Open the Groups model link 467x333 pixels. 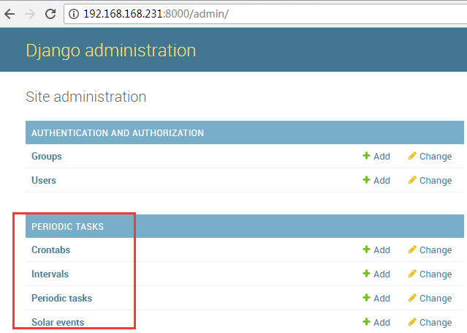point(47,157)
